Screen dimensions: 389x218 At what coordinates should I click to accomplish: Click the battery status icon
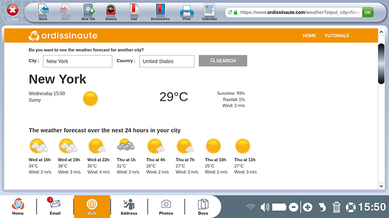(x=279, y=207)
